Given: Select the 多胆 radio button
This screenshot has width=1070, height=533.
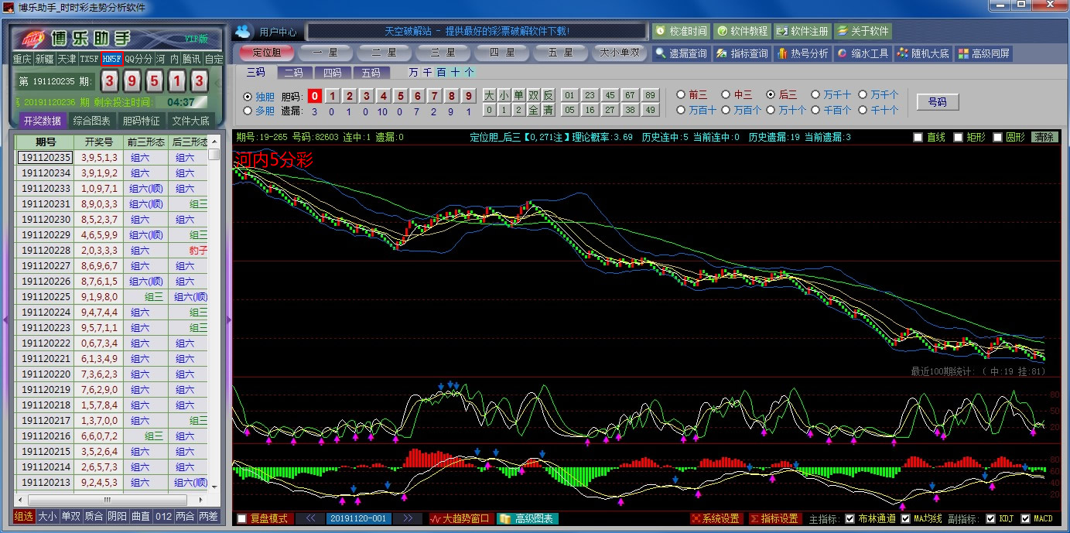Looking at the screenshot, I should [x=248, y=111].
